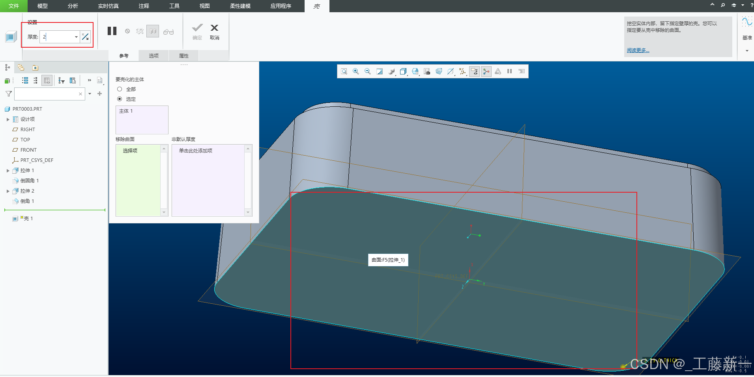Click the pause icon in graphics toolbar

(510, 71)
